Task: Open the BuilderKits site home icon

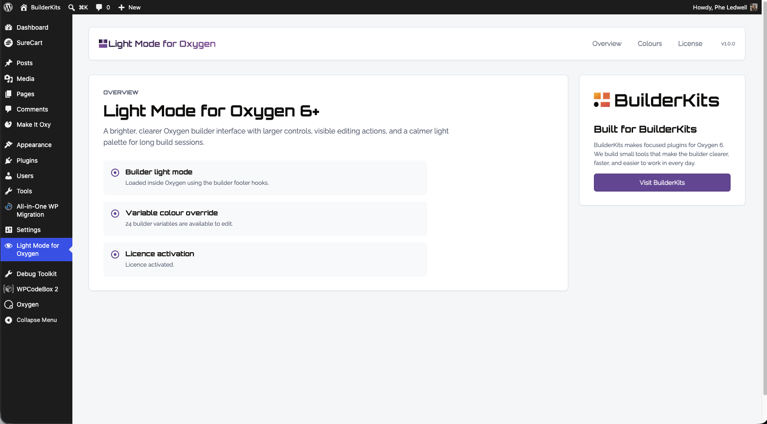Action: pos(24,7)
